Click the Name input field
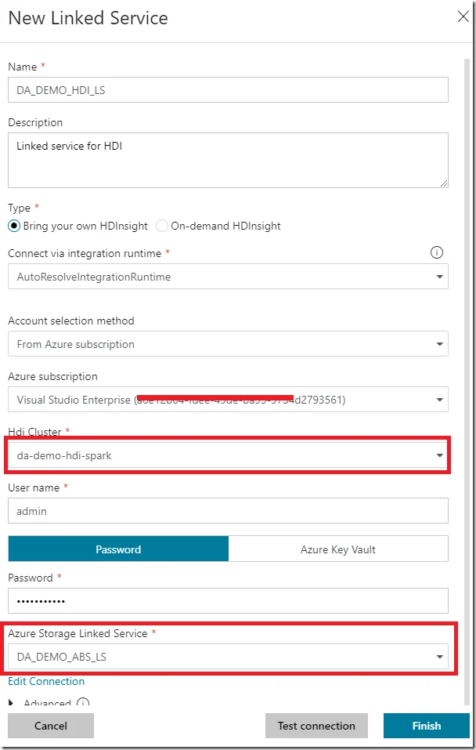 228,90
